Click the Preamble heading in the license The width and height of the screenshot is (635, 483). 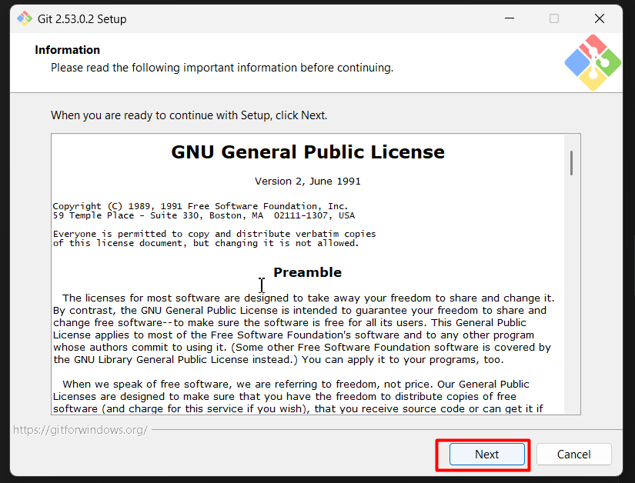pos(307,272)
